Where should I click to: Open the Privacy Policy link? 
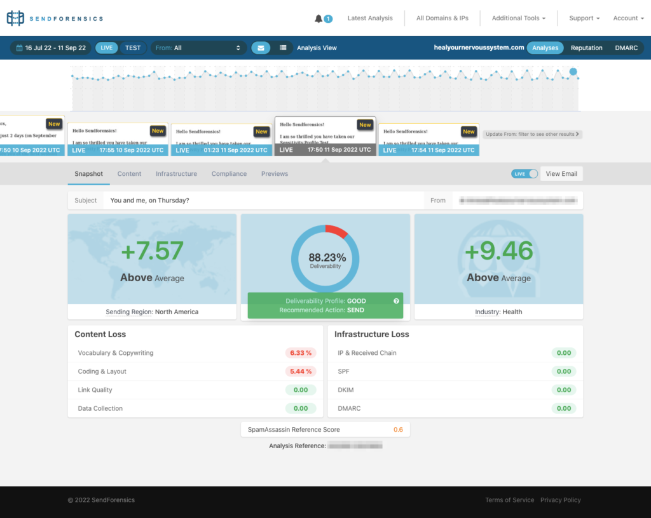pos(560,500)
